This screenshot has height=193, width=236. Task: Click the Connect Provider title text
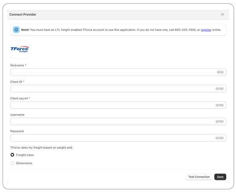tap(23, 15)
